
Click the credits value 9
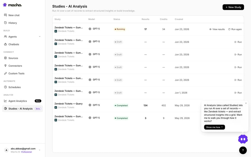click(164, 118)
